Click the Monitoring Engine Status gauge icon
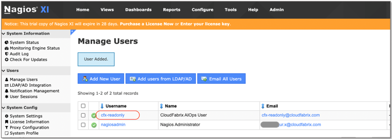The height and width of the screenshot is (139, 392). point(7,48)
